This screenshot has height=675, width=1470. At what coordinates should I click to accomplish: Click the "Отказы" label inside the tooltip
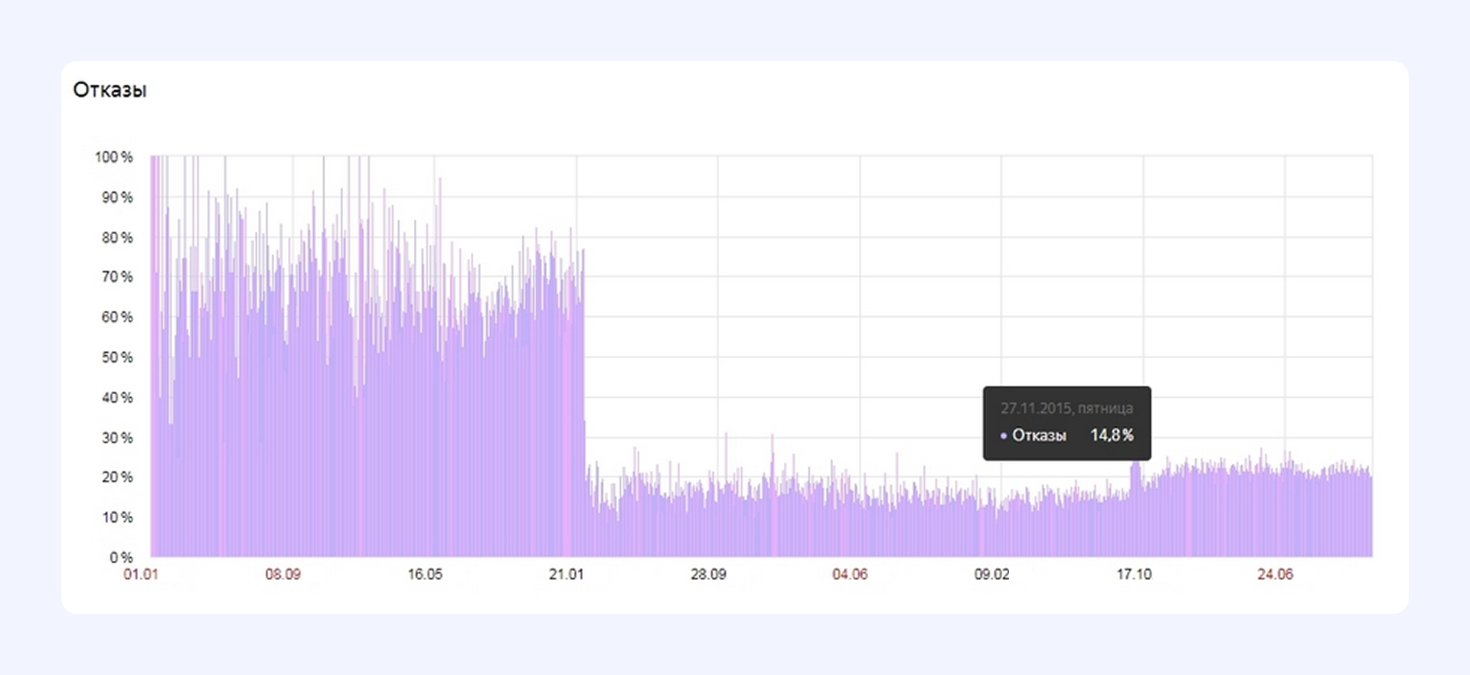pos(1039,435)
